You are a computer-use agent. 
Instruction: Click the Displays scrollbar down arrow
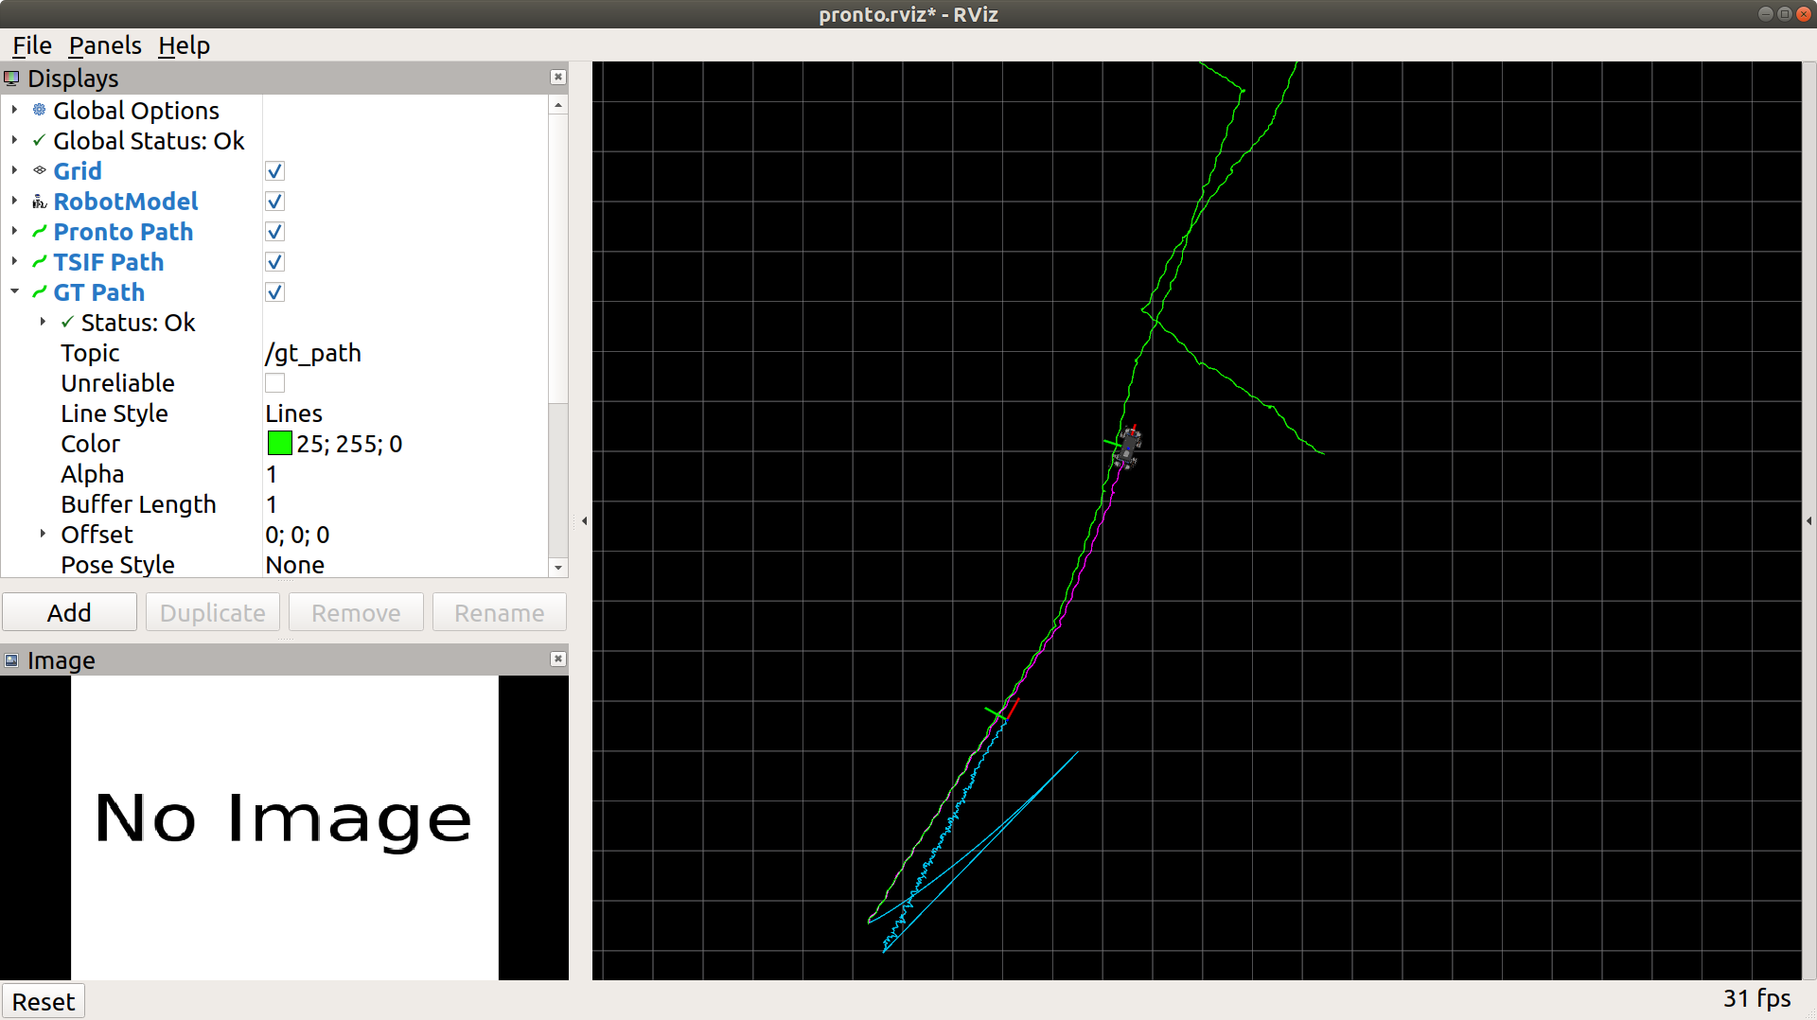tap(558, 568)
